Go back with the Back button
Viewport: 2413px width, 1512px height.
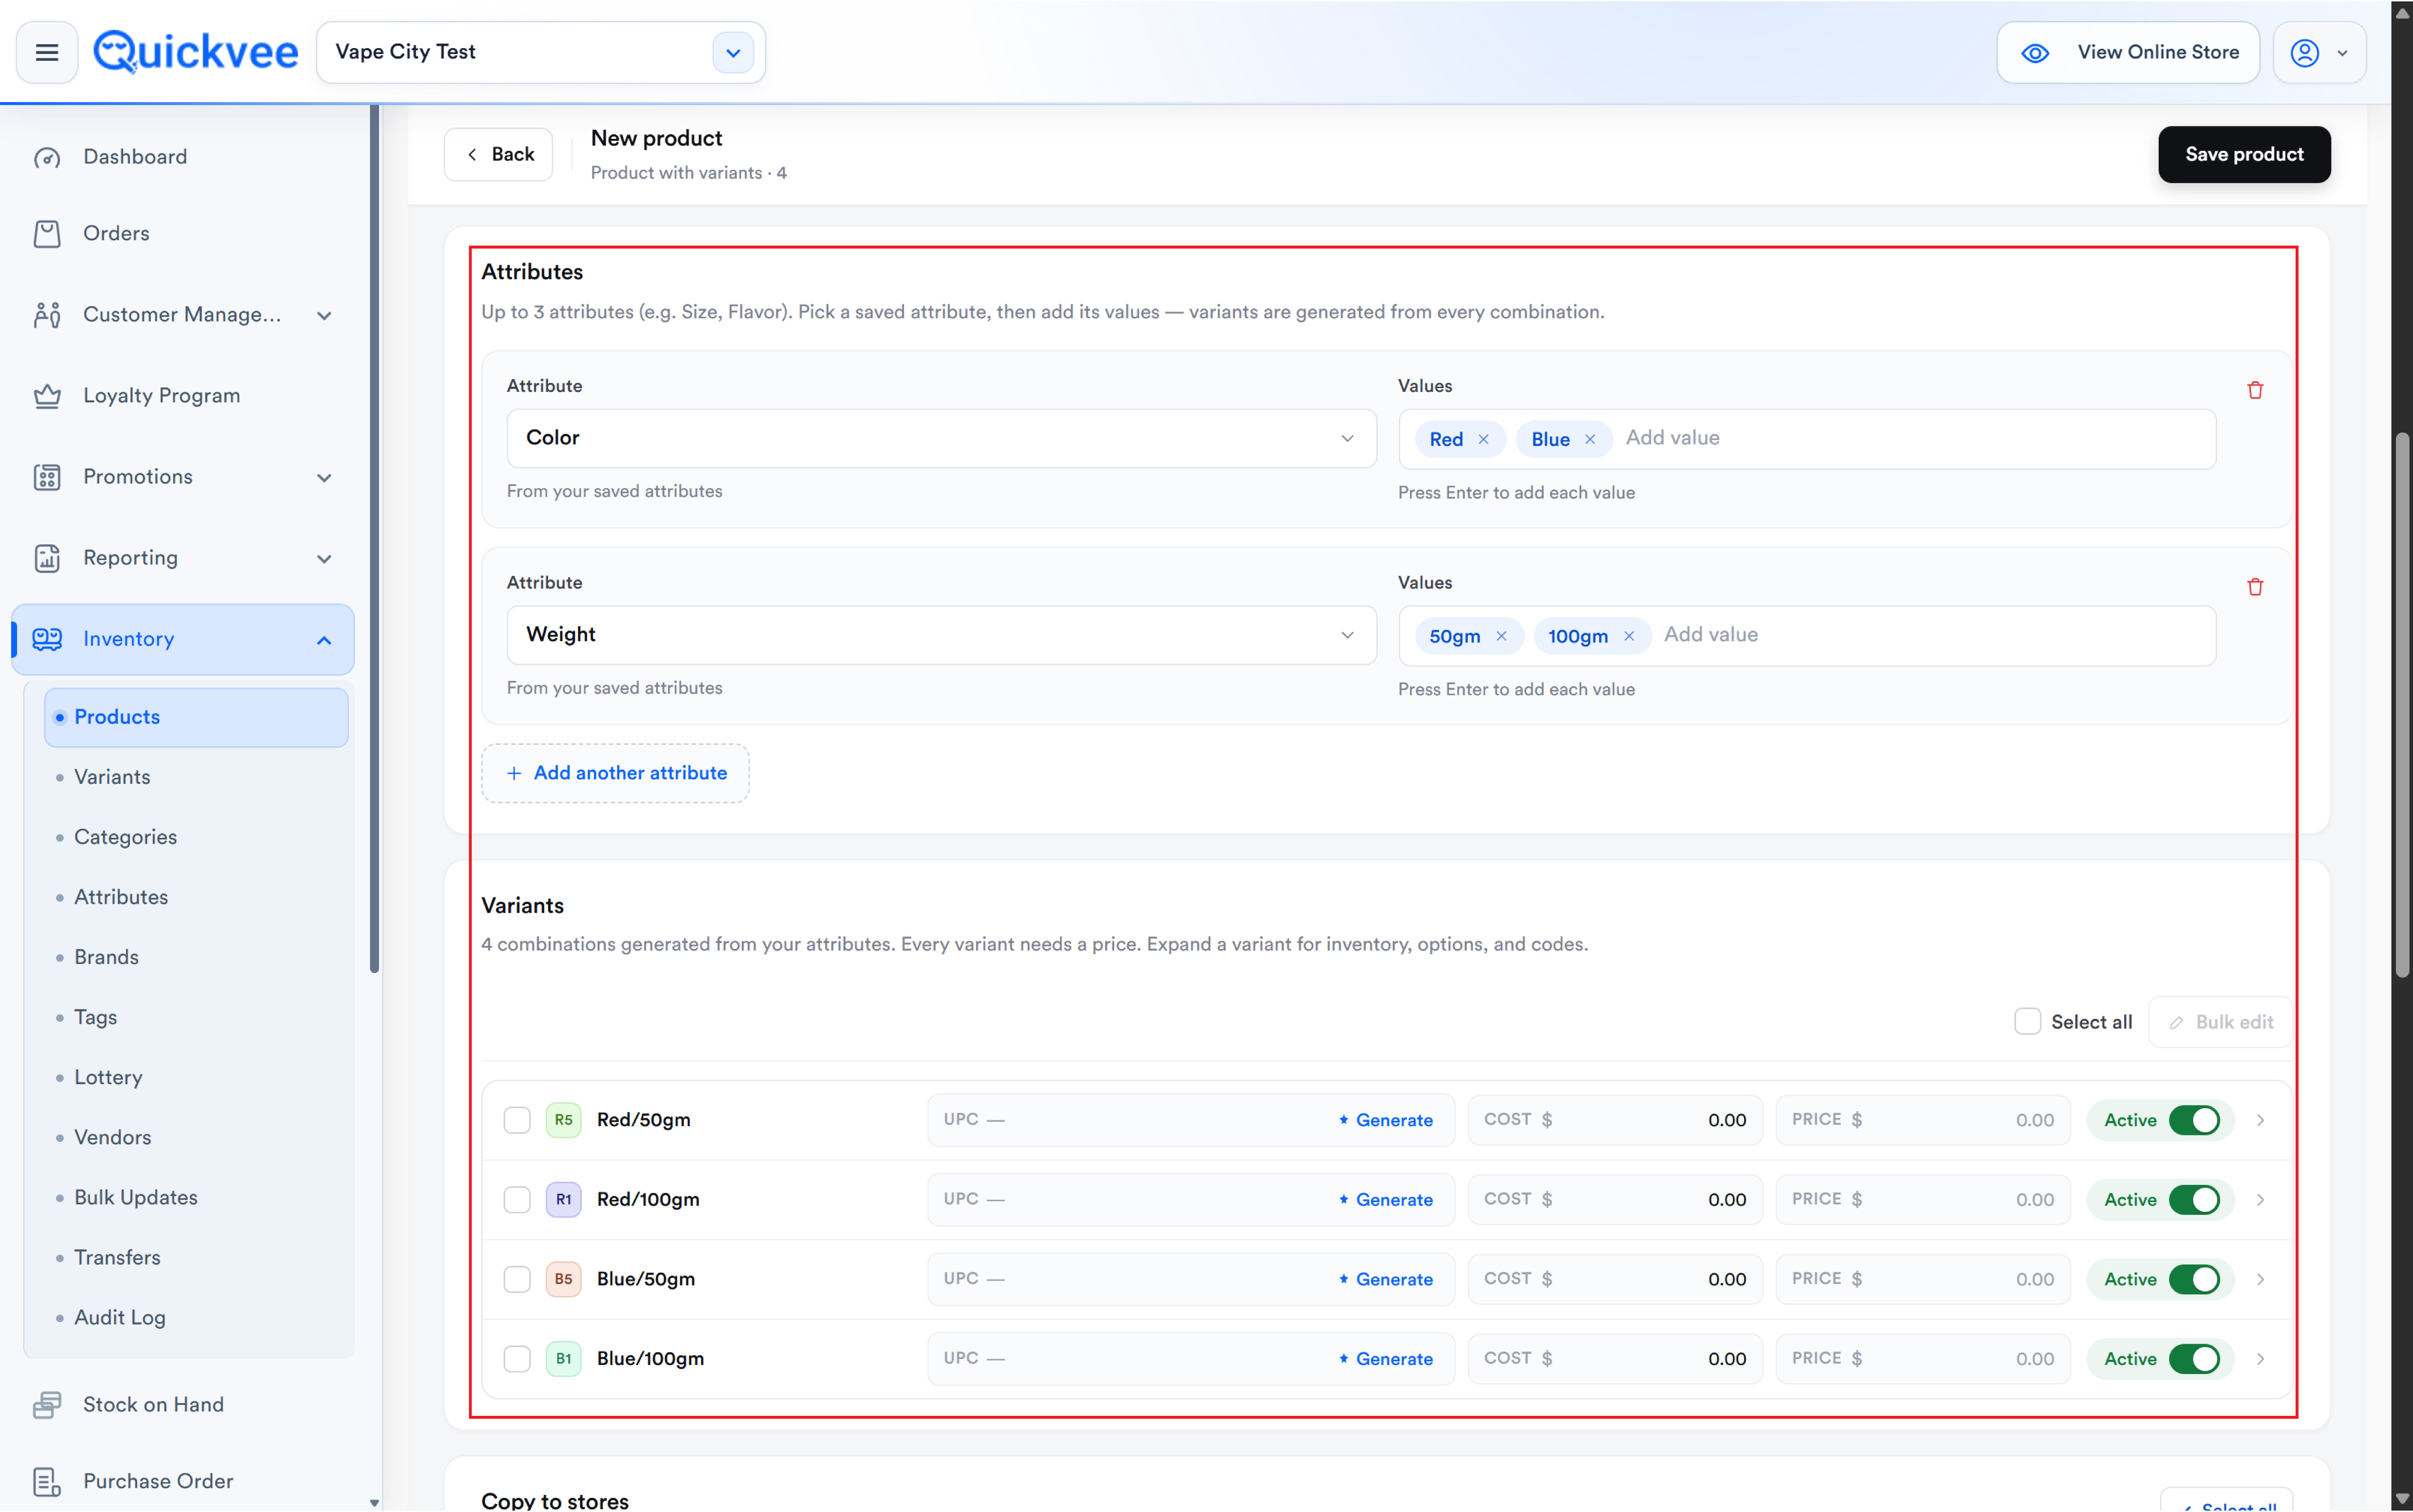(x=498, y=154)
